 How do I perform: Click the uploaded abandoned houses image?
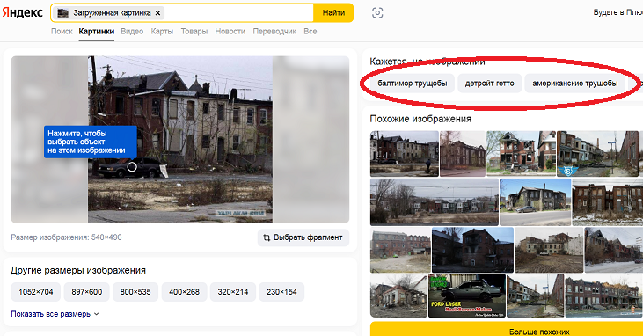pos(180,140)
